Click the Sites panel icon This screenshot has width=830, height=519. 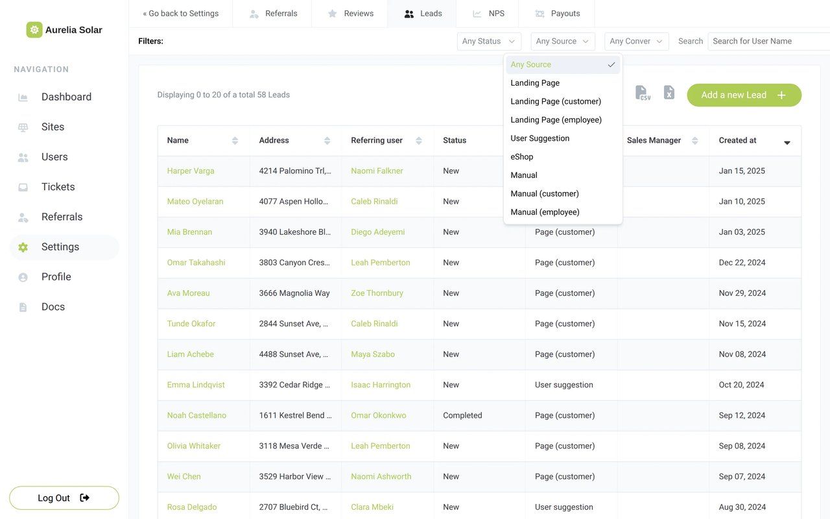(x=23, y=127)
